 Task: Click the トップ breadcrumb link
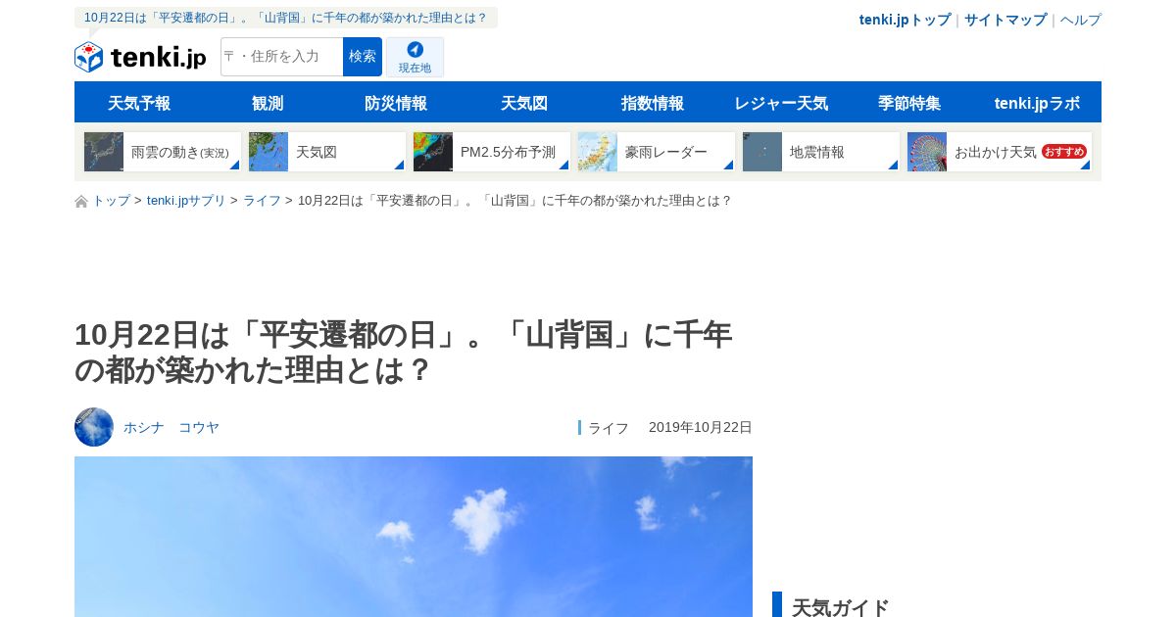pyautogui.click(x=111, y=201)
